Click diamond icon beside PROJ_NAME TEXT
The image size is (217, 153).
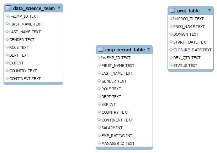tap(170, 27)
